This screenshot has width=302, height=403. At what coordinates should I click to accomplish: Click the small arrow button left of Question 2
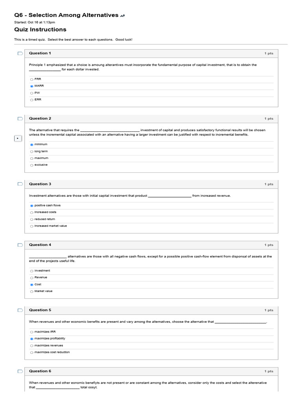click(x=17, y=139)
